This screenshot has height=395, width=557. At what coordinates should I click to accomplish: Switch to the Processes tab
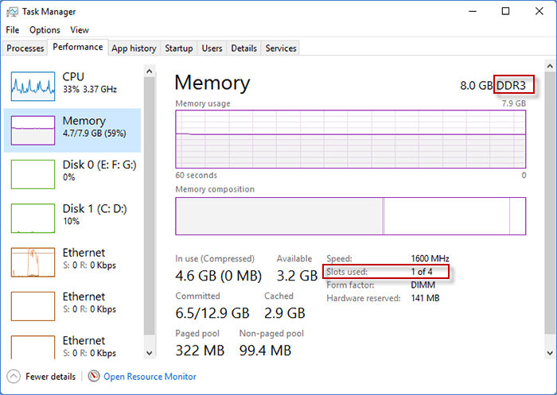[25, 48]
